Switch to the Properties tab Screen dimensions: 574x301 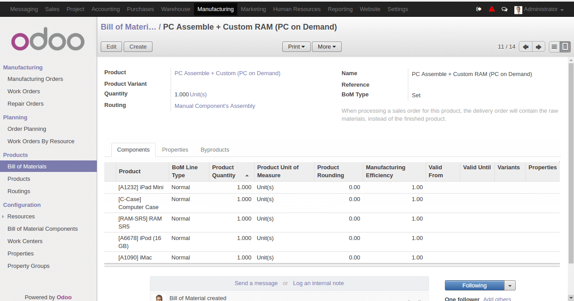[x=175, y=150]
